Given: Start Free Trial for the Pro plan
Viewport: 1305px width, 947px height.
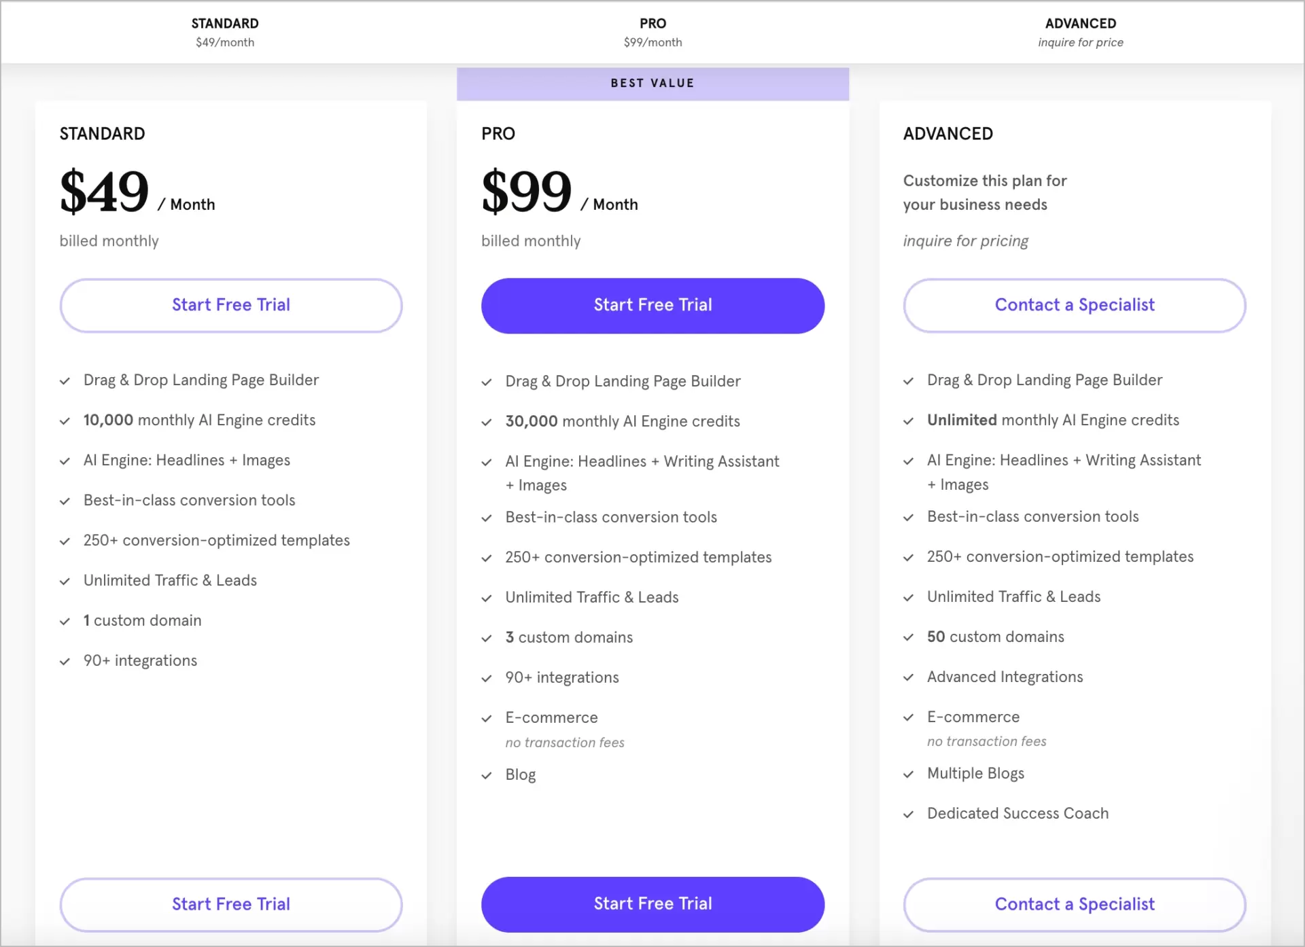Looking at the screenshot, I should coord(652,305).
